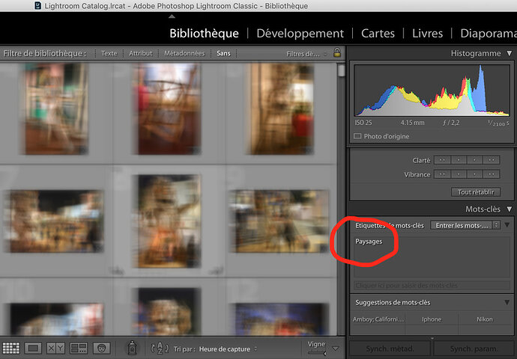Collapse the Histogramme panel
Viewport: 517px width, 359px height.
click(510, 53)
